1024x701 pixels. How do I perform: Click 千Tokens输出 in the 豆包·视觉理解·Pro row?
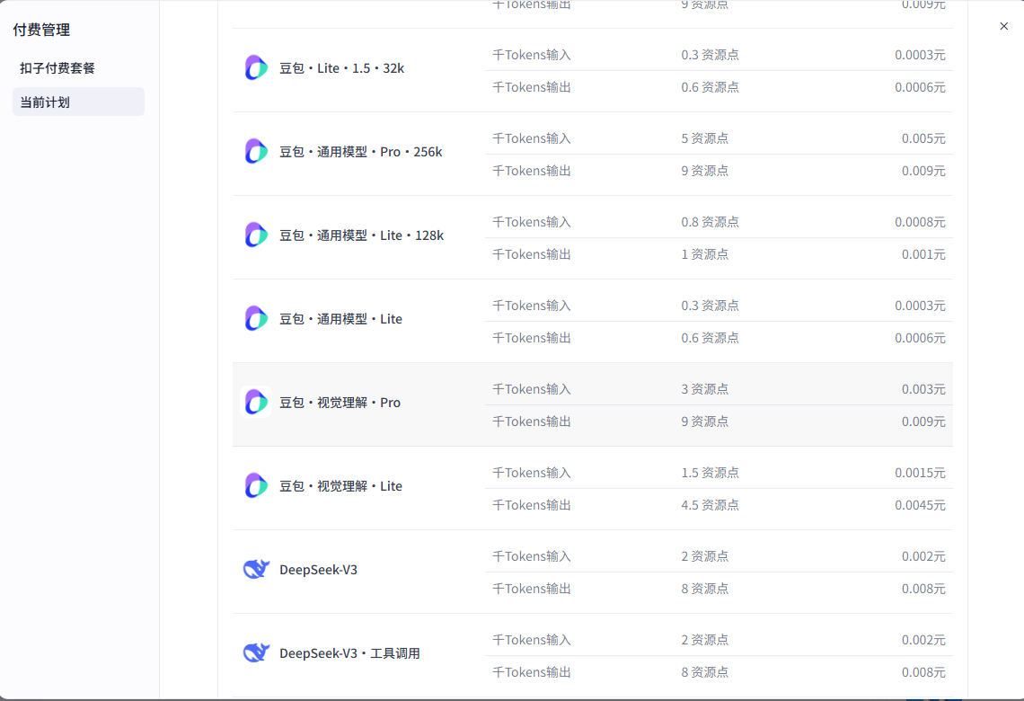[x=532, y=422]
